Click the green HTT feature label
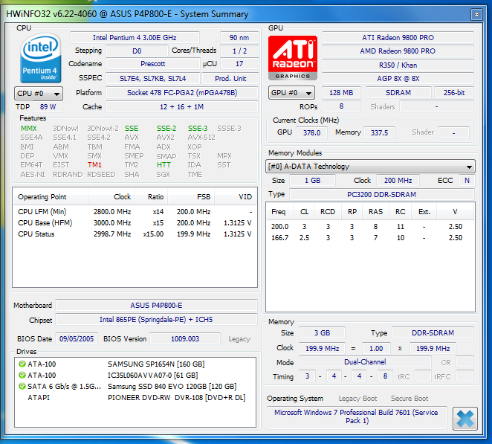The image size is (492, 444). (164, 165)
